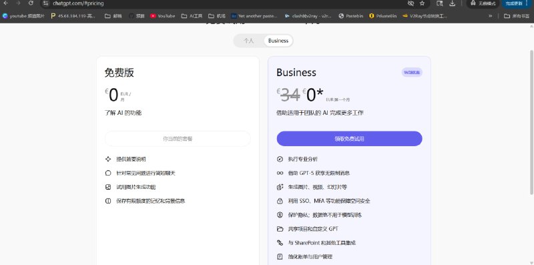
Task: Open the Pastebin bookmark
Action: tap(351, 16)
